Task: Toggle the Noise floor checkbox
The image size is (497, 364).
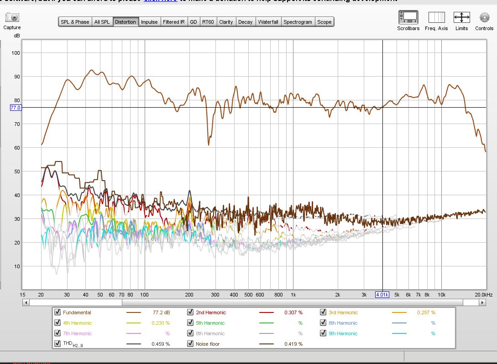Action: click(190, 343)
